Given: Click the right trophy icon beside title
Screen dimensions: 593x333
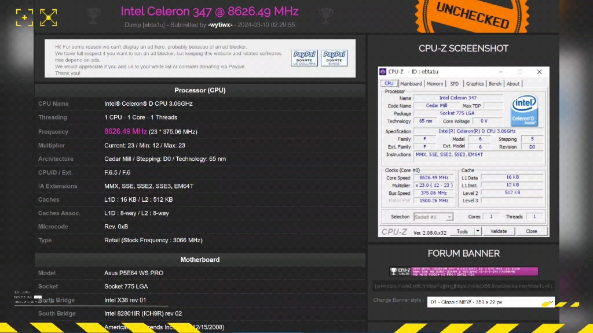Looking at the screenshot, I should tap(325, 15).
